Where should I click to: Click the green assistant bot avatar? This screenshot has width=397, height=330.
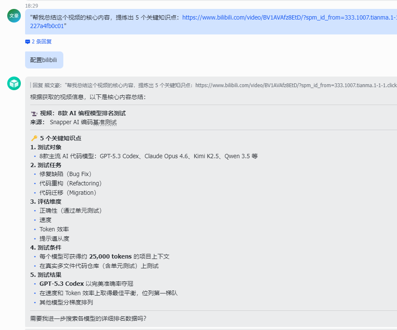coord(14,83)
